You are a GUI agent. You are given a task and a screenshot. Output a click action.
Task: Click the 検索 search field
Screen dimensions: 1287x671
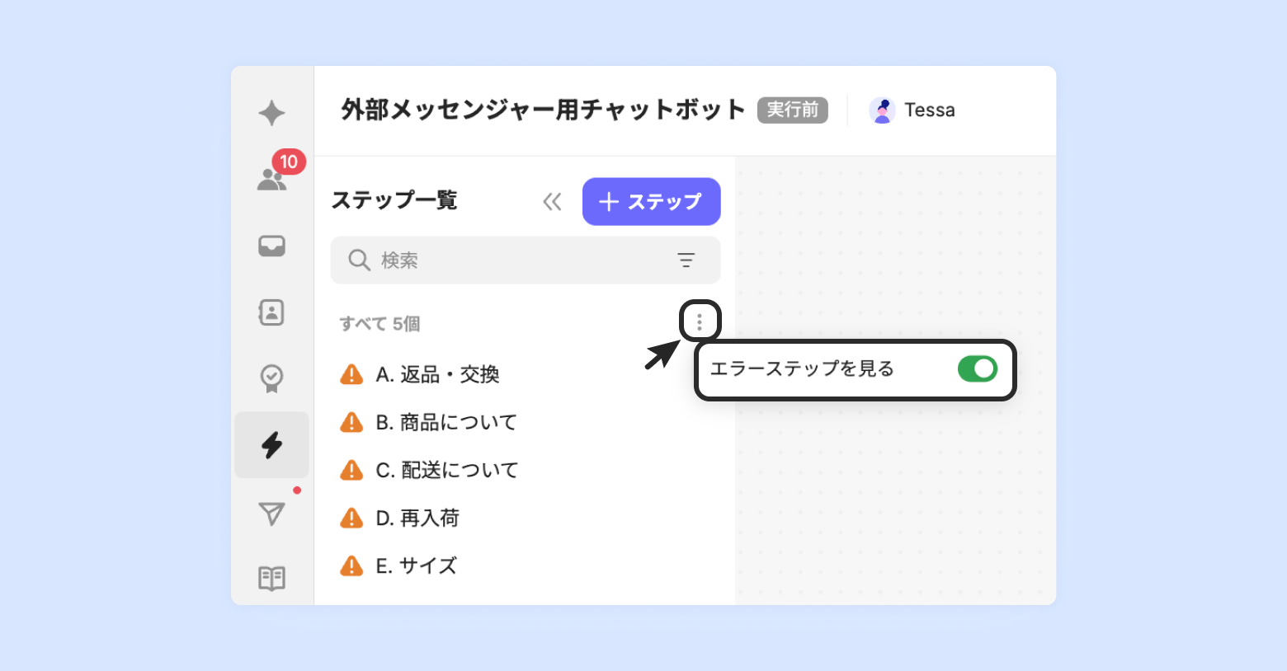coord(526,260)
